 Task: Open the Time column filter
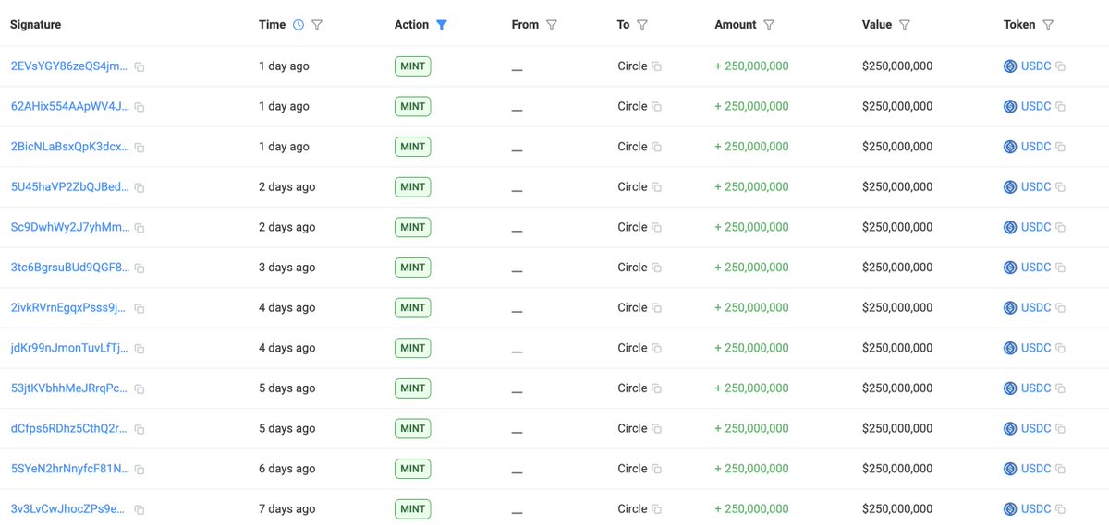click(317, 25)
